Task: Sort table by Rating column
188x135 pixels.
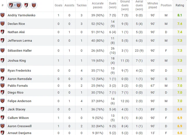Action: [180, 5]
